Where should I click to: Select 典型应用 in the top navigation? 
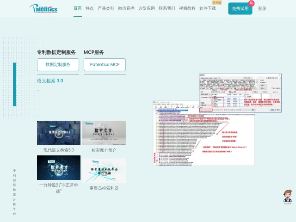point(147,8)
